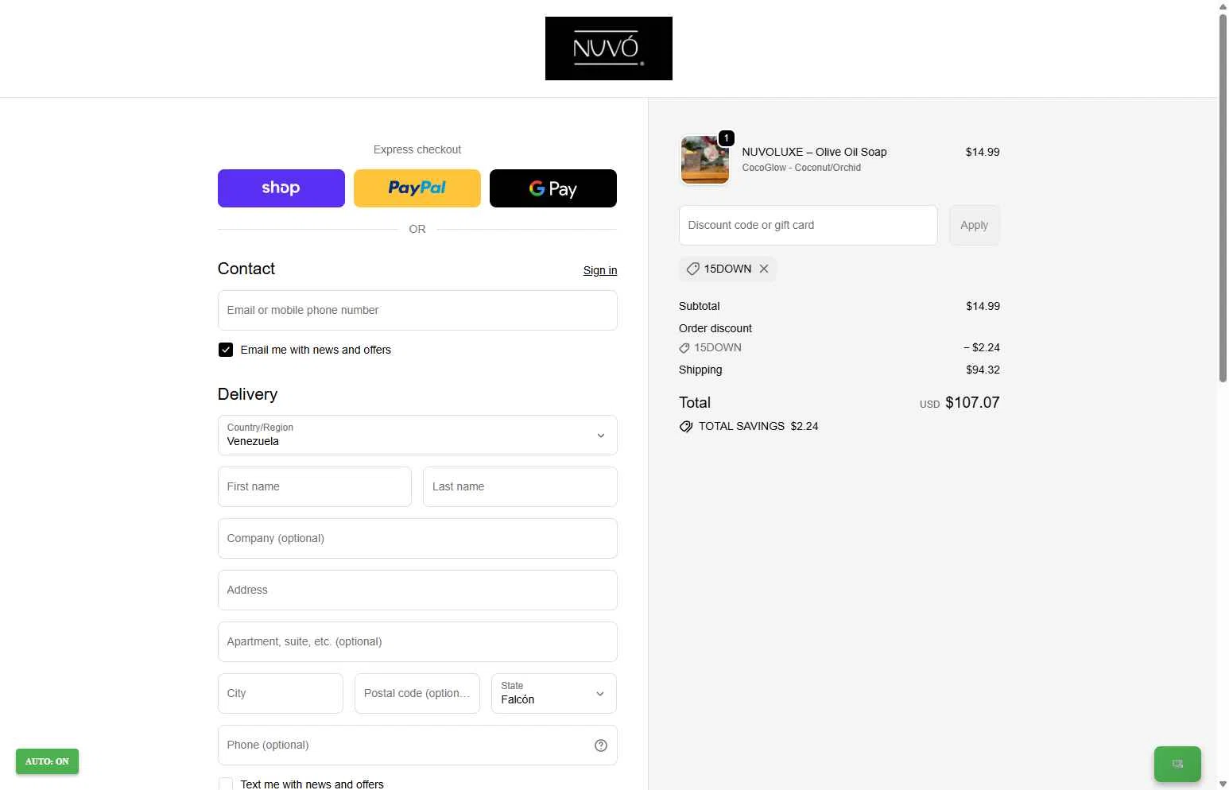Focus the Apartment, suite, etc. field

[x=417, y=641]
